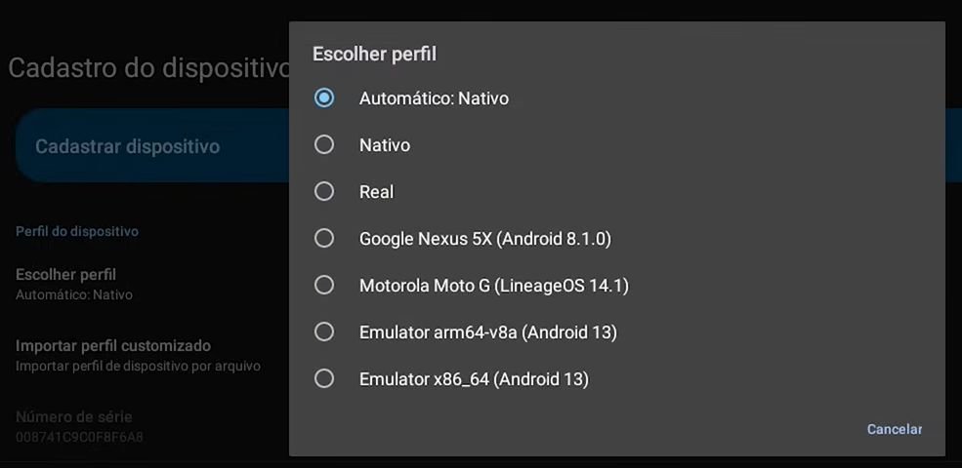The image size is (962, 468).
Task: Click the "Emulator arm64-v8a (Android 13)" label
Action: [x=488, y=332]
